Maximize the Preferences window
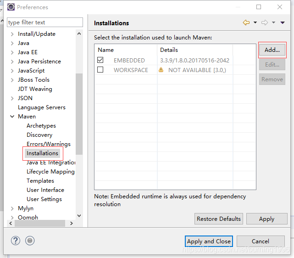This screenshot has height=258, width=294. 259,7
